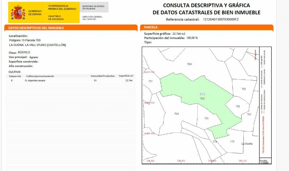The height and width of the screenshot is (171, 289).
Task: Click the 100,00 % participation value
Action: [192, 38]
